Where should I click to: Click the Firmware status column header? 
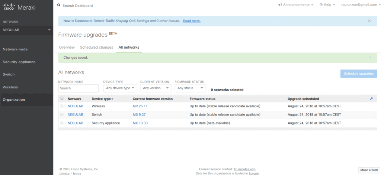[x=202, y=99]
